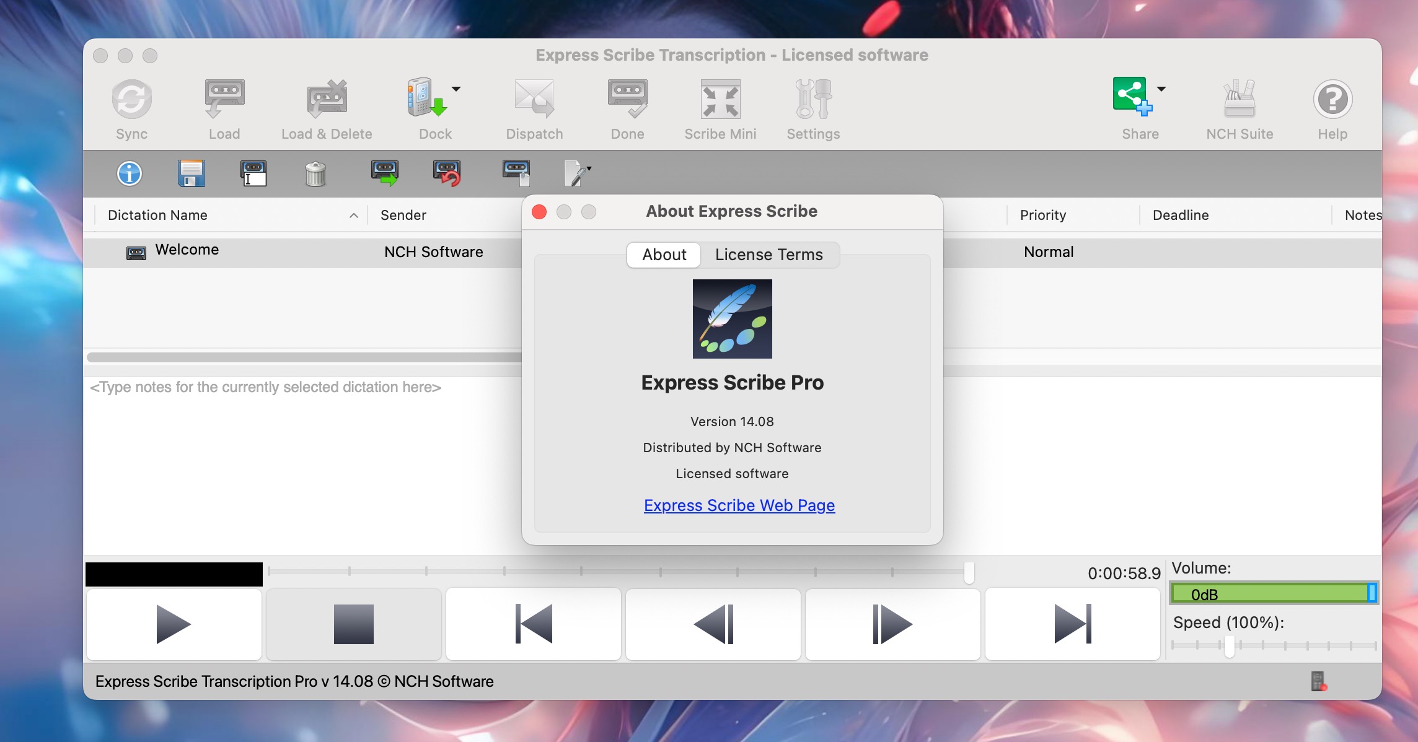Switch to Scribe Mini mode

tap(720, 99)
